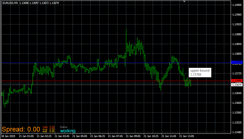Click the '21 Jan 01:05' time label
Viewport: 244px width, 139px height.
click(26, 136)
